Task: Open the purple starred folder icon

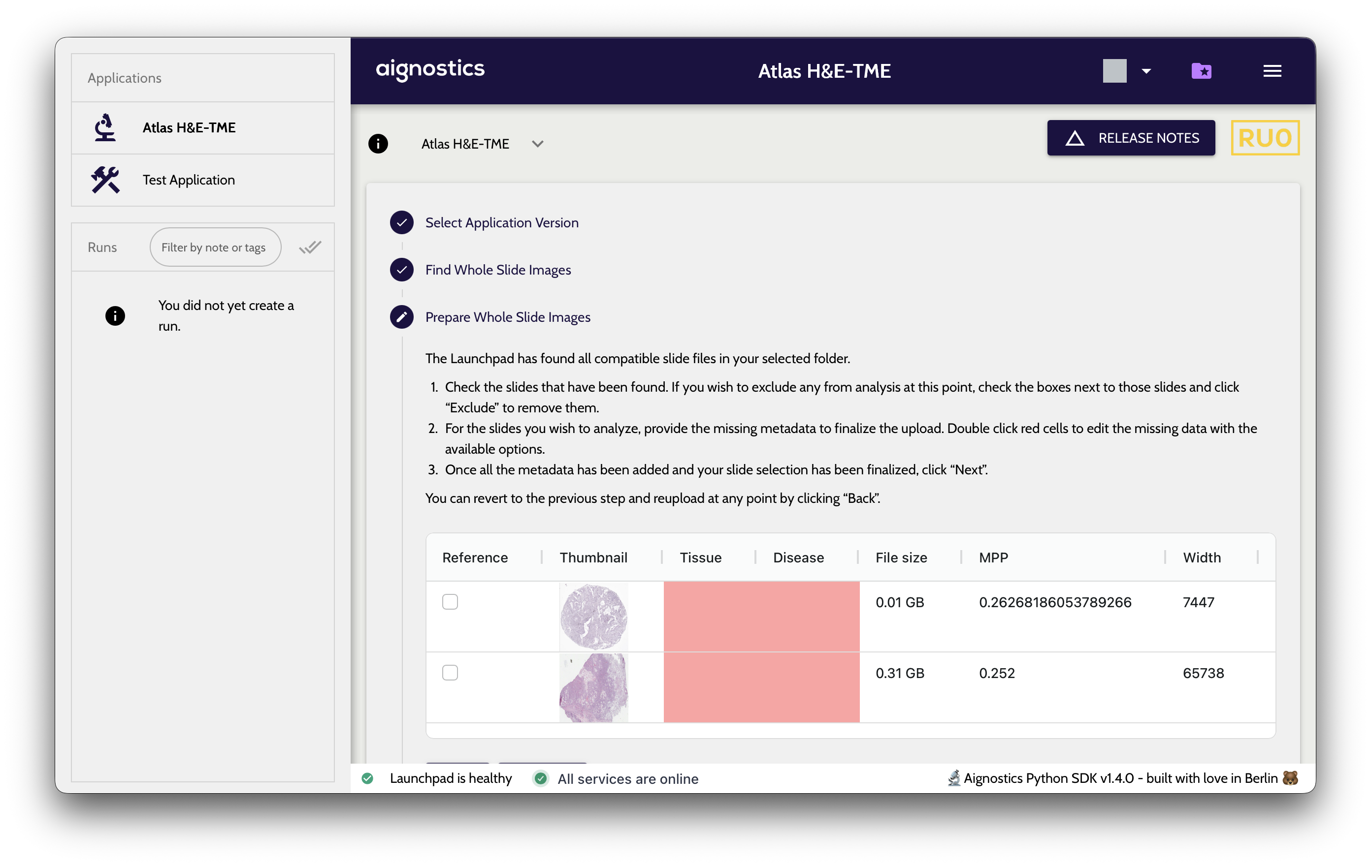Action: tap(1201, 71)
